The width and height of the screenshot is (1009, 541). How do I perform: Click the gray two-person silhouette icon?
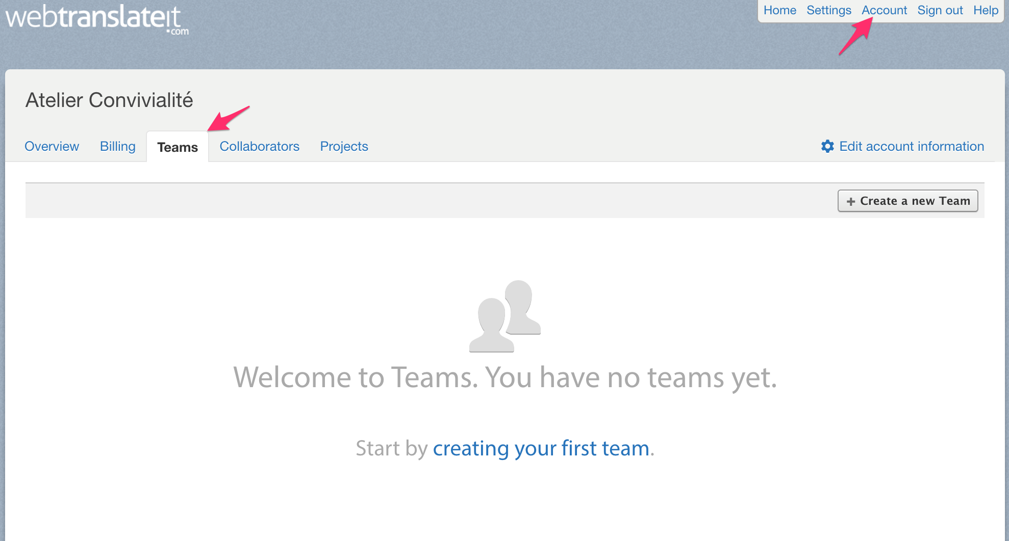(x=504, y=316)
